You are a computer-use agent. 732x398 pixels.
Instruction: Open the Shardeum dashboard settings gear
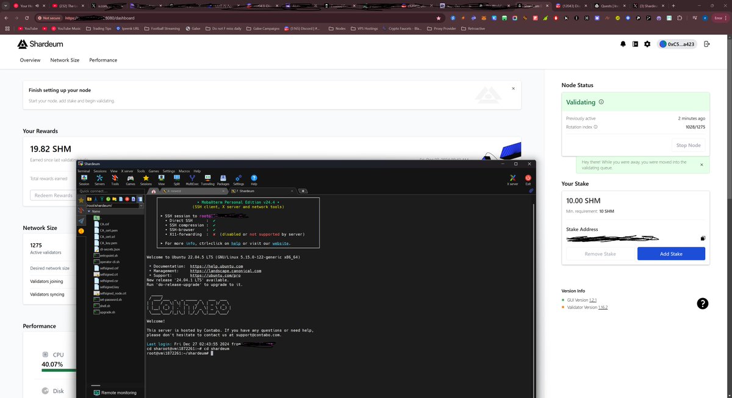(647, 44)
